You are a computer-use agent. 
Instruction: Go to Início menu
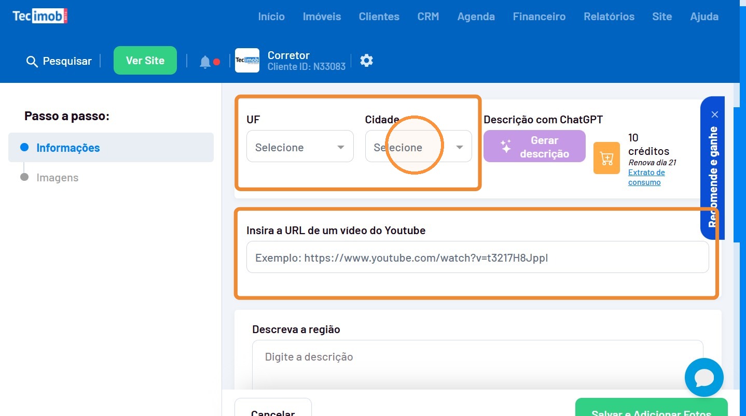pos(271,17)
